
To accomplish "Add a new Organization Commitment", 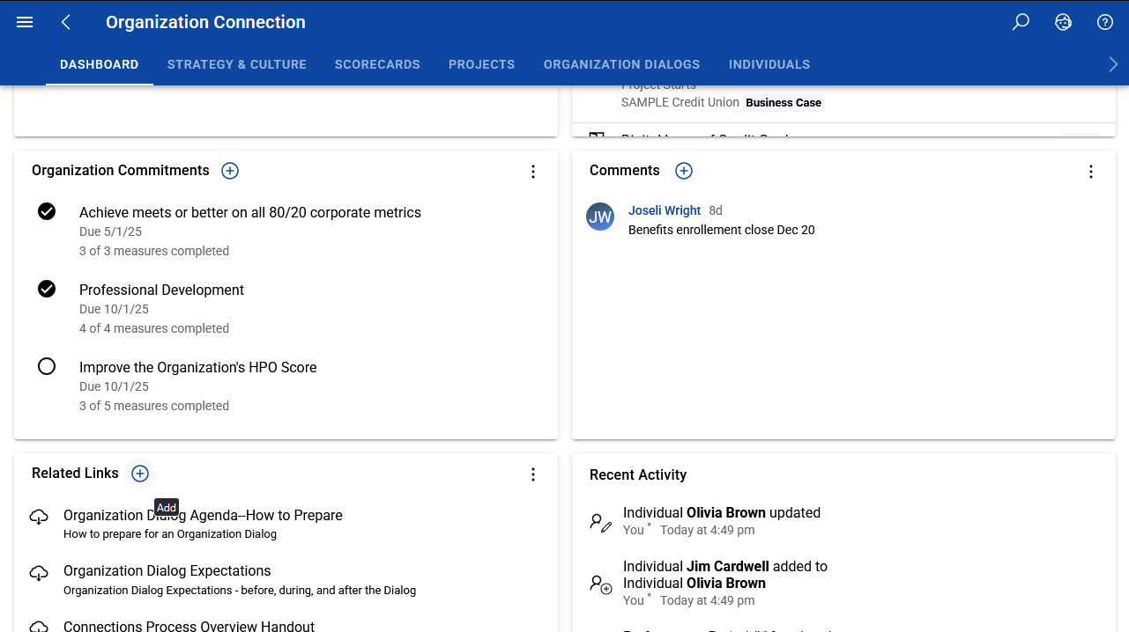I will coord(230,171).
